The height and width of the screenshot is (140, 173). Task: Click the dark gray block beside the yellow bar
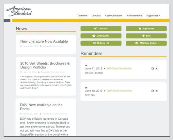point(7,20)
